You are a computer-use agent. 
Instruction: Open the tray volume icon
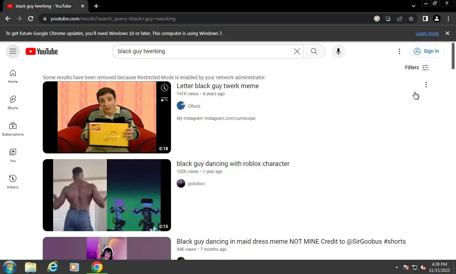[424, 267]
